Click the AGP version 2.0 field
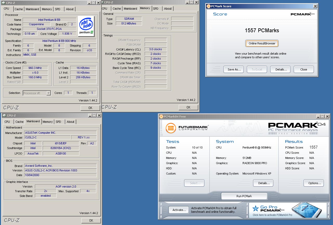Viewport: 333px width, 225px height. point(66,187)
